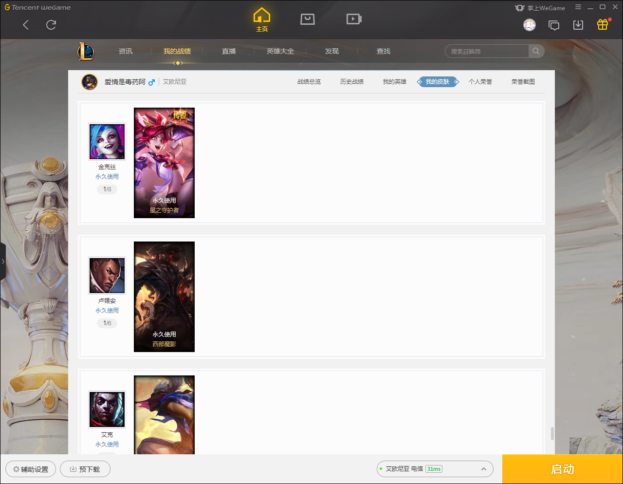Click the 艾欧尼亚 server label by name
The width and height of the screenshot is (623, 484).
pyautogui.click(x=175, y=82)
